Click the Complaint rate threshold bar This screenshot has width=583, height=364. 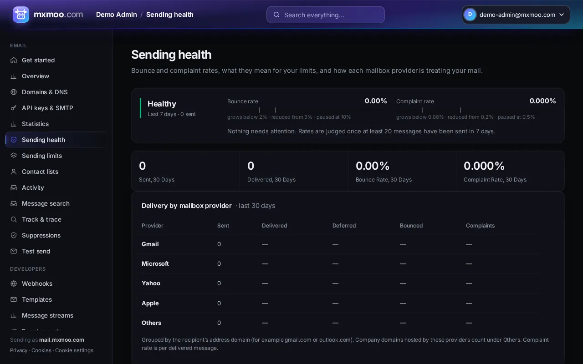pos(476,110)
